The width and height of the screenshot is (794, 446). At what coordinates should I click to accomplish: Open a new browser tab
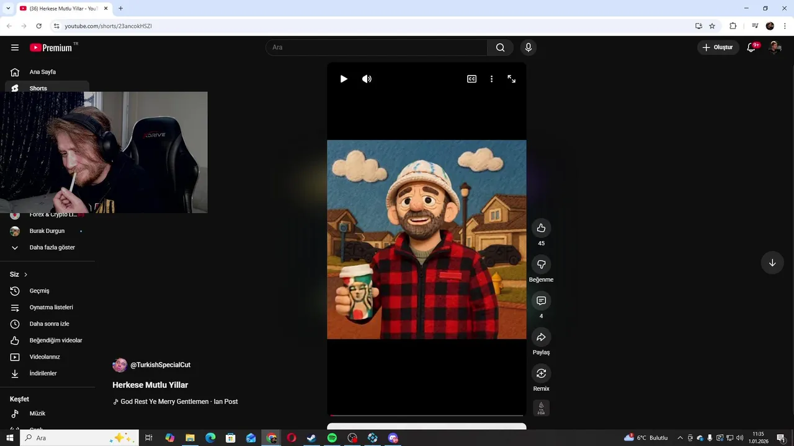tap(120, 9)
